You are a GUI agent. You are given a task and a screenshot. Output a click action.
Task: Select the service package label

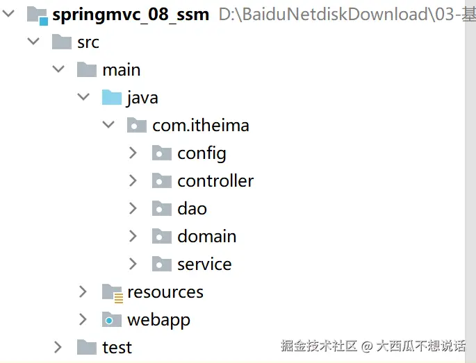coord(204,264)
